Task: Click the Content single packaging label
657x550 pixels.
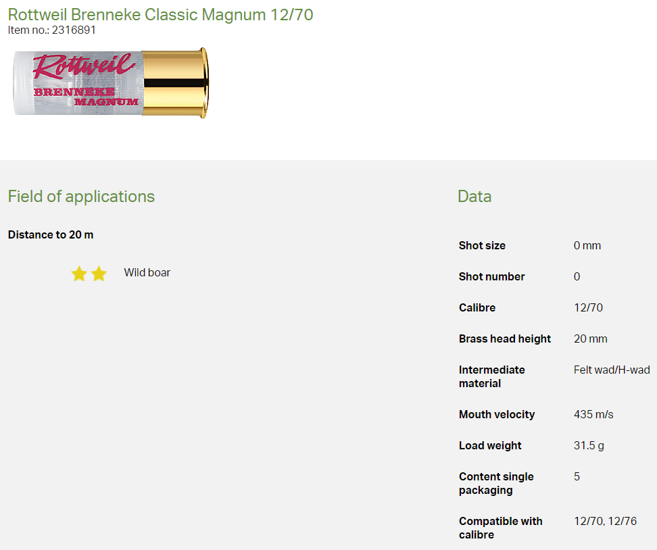Action: (496, 483)
